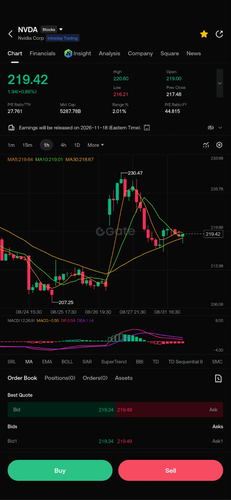Select the BOLL indicator
The width and height of the screenshot is (231, 500).
pos(67,362)
